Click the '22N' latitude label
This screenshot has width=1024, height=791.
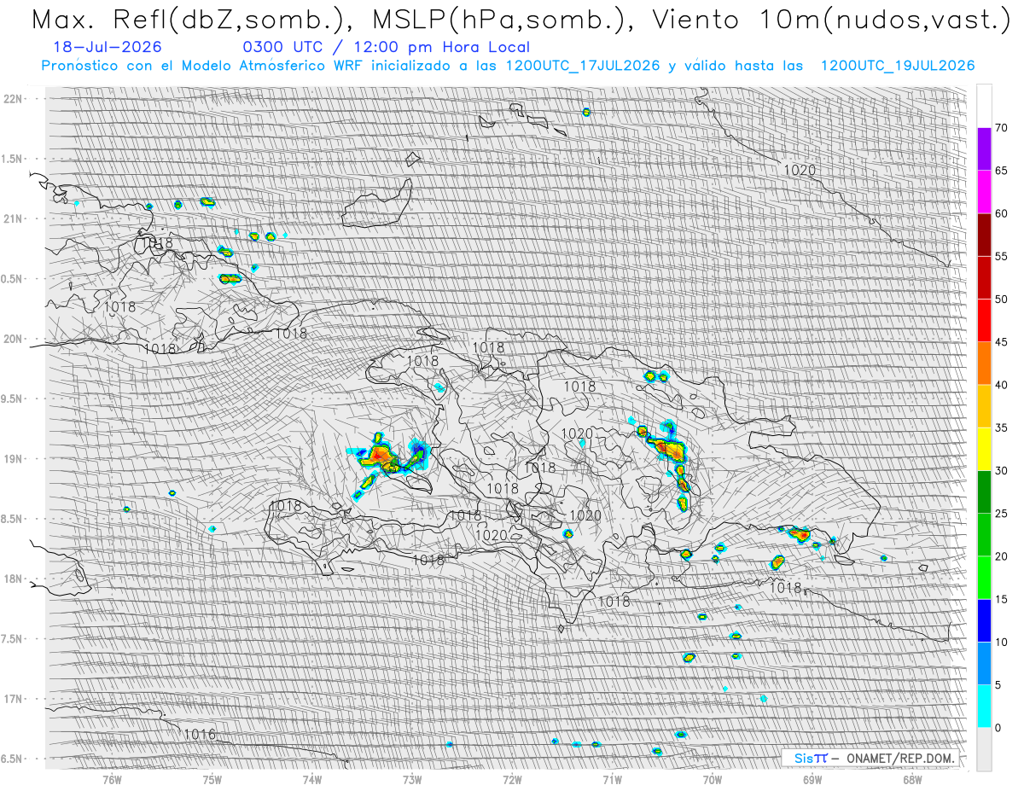(x=13, y=99)
